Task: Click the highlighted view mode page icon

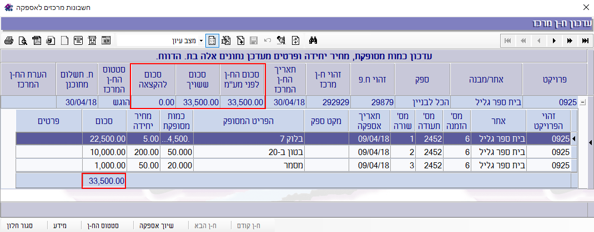Action: 212,40
